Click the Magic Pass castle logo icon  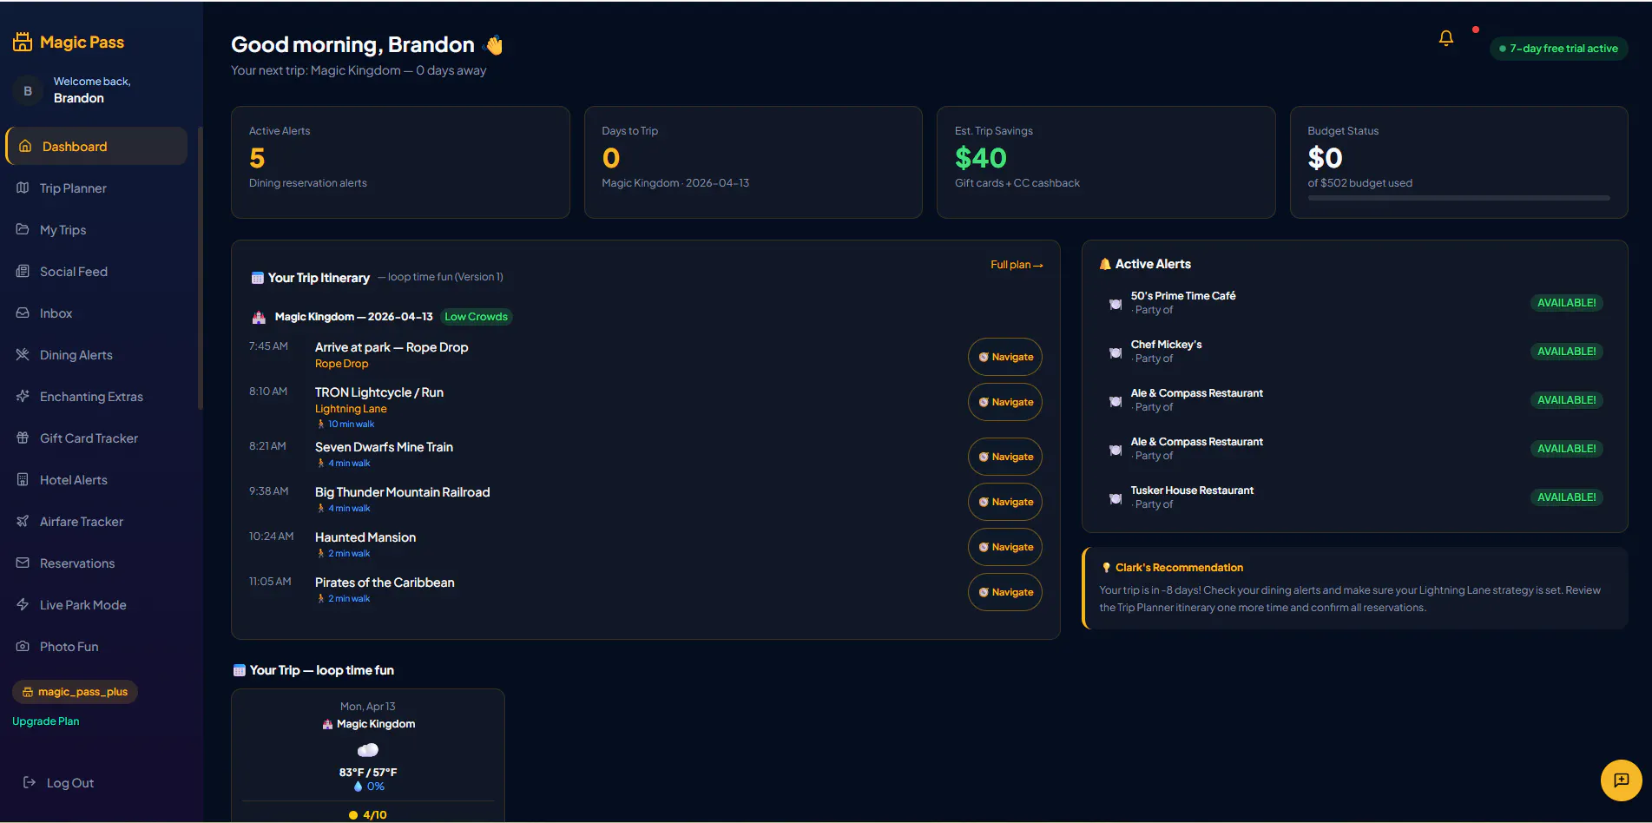point(23,42)
